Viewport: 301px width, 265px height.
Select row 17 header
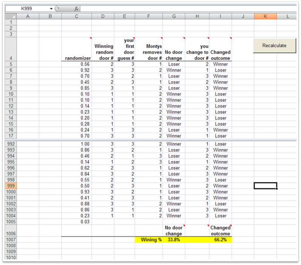(x=11, y=136)
